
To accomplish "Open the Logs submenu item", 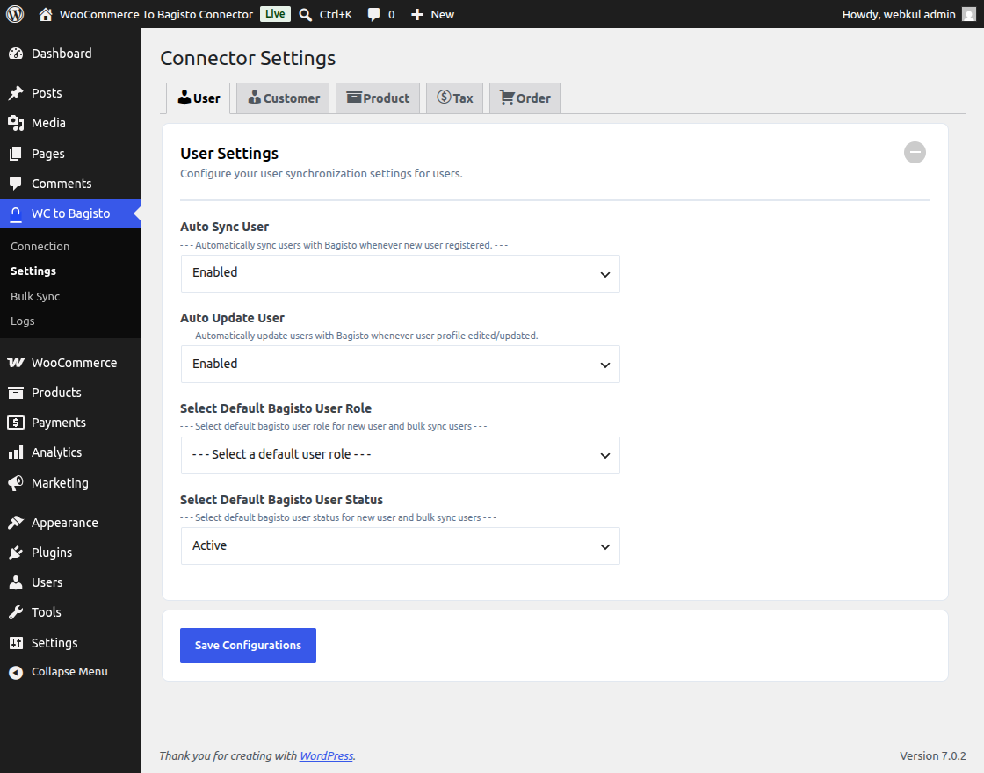I will click(23, 321).
